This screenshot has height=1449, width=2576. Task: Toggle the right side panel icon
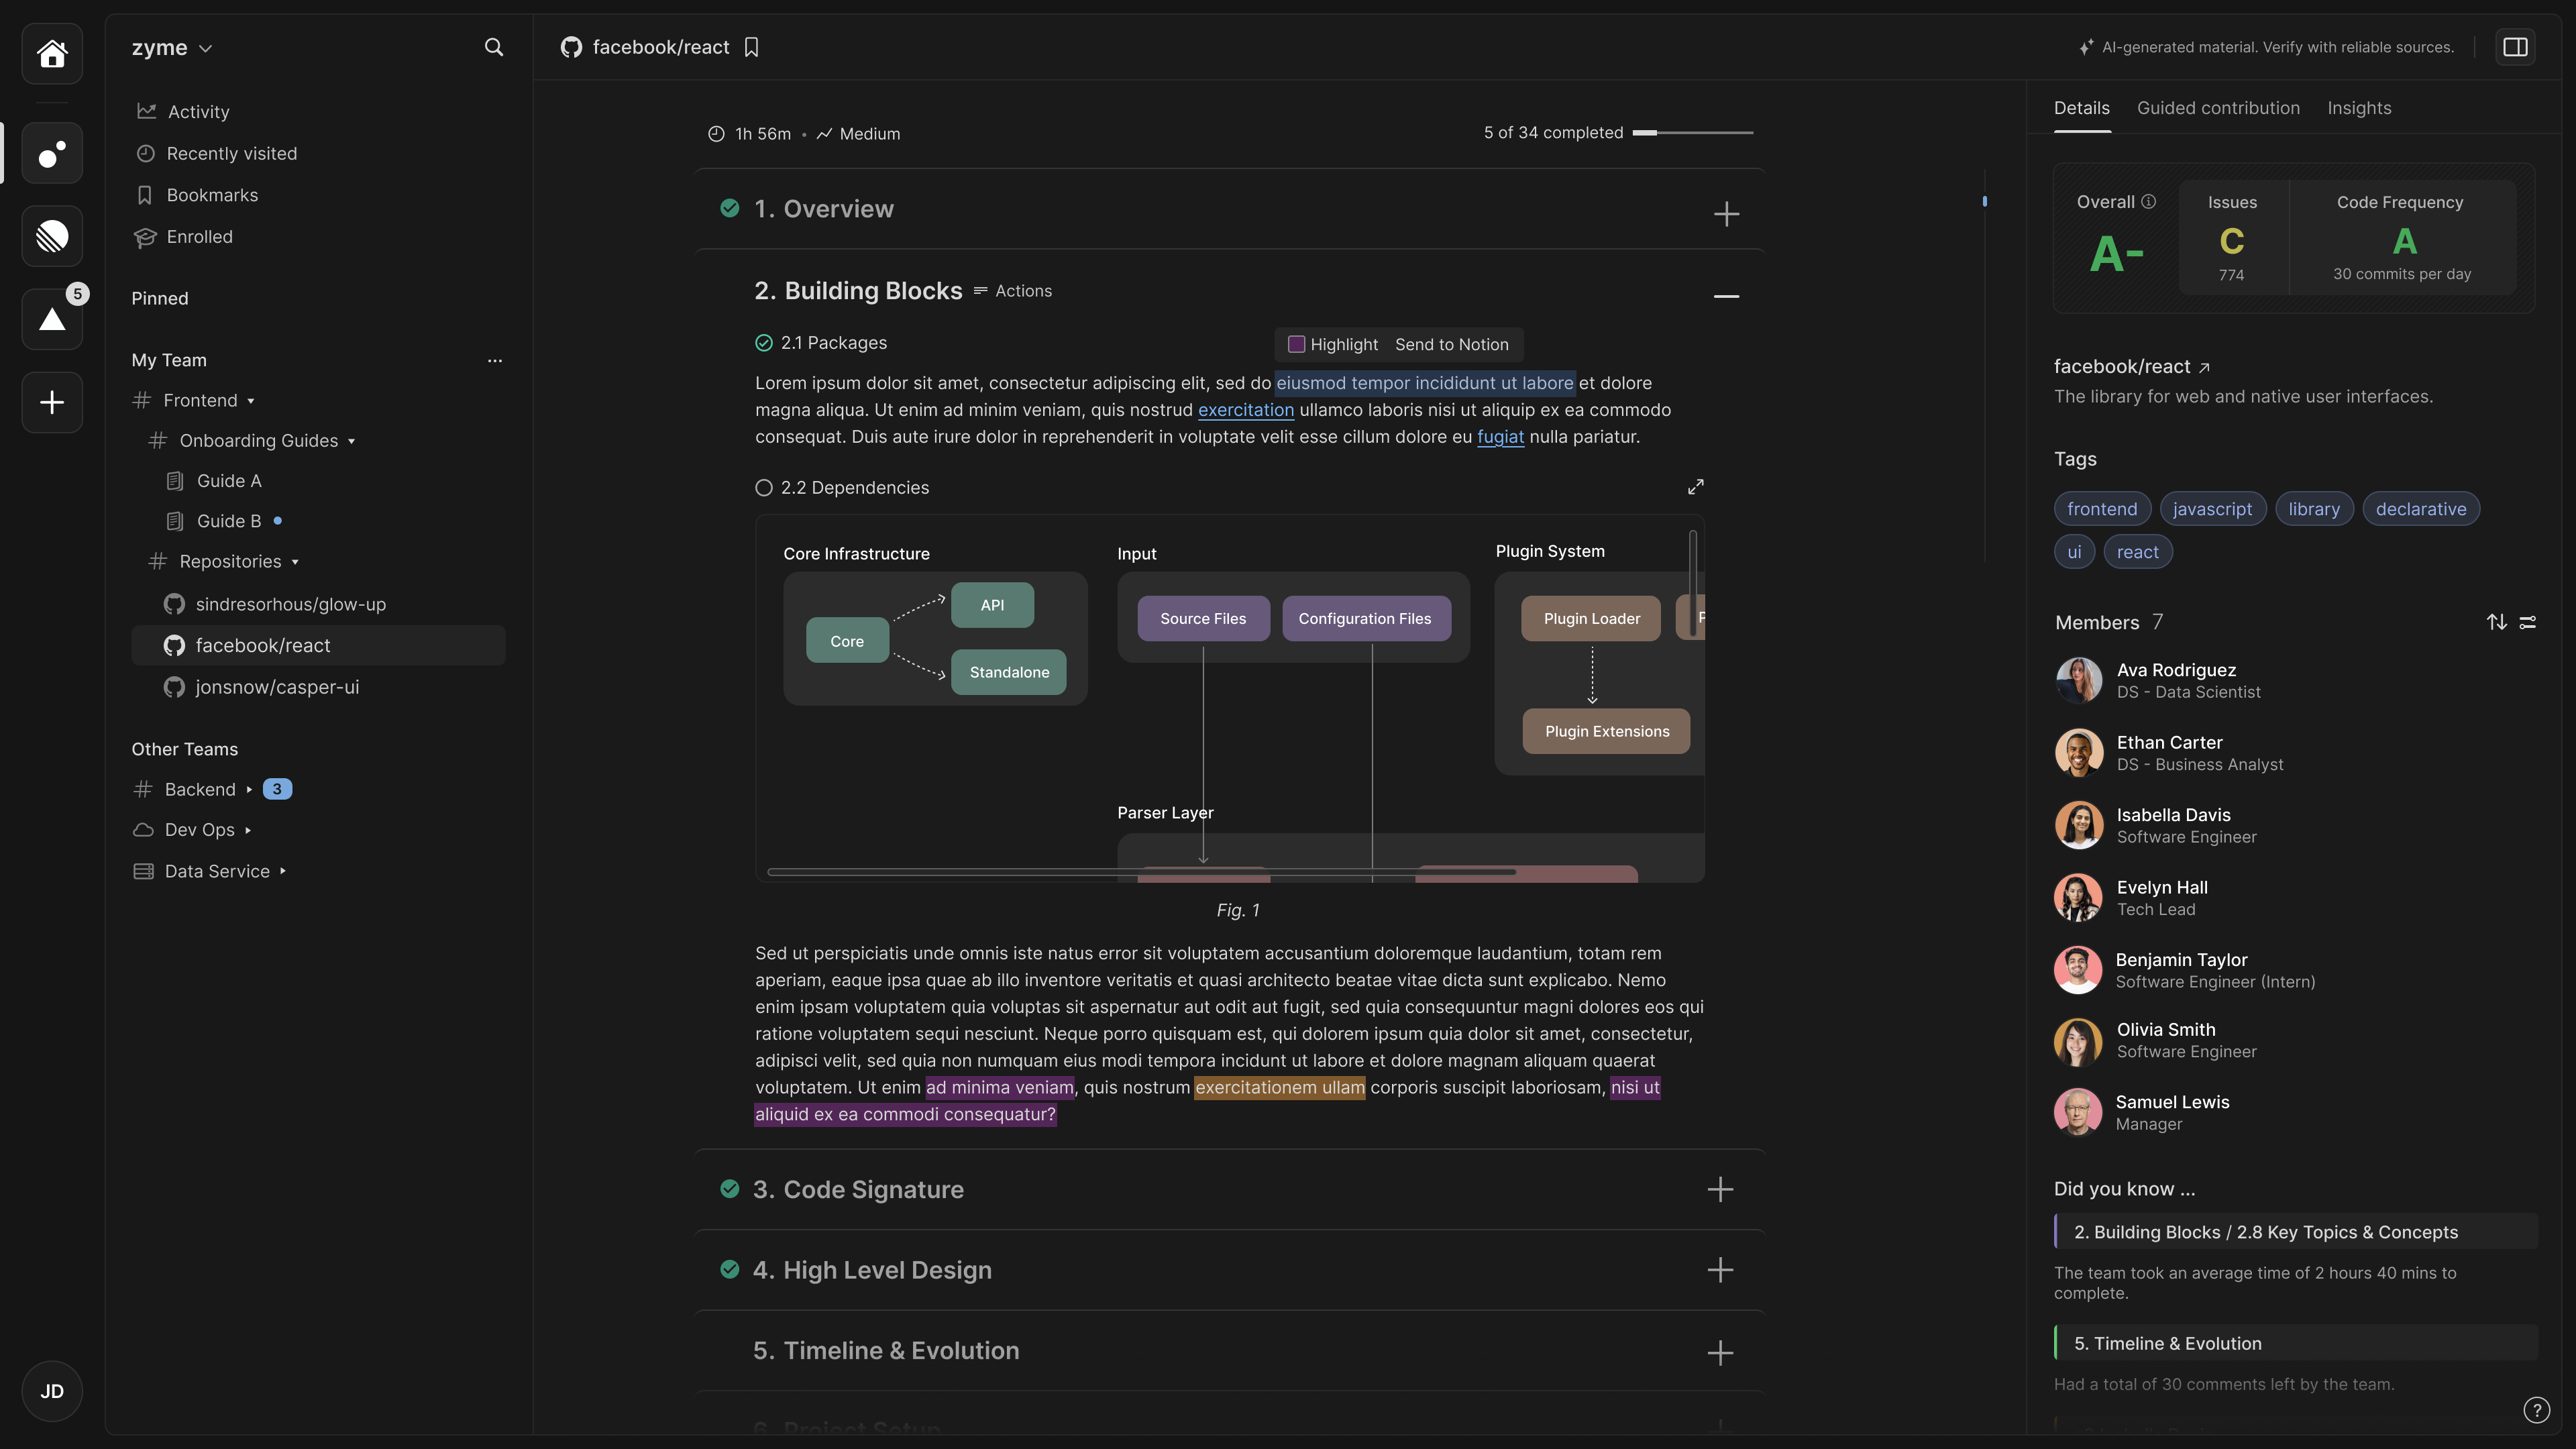pos(2515,47)
